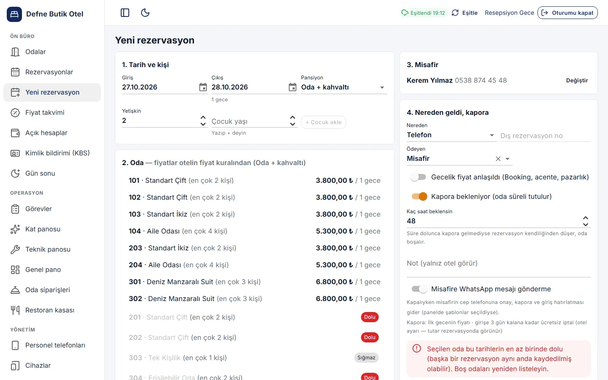The image size is (608, 380).
Task: Select room 101 Standart Çift
Action: (x=255, y=180)
